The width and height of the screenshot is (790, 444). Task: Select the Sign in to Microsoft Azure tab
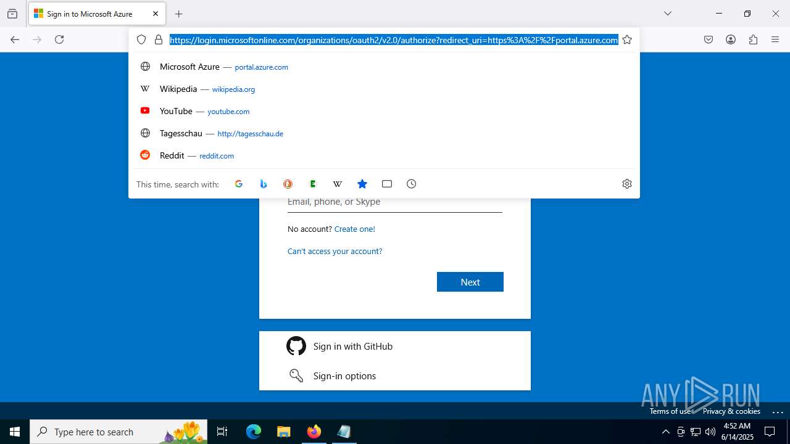tap(97, 14)
